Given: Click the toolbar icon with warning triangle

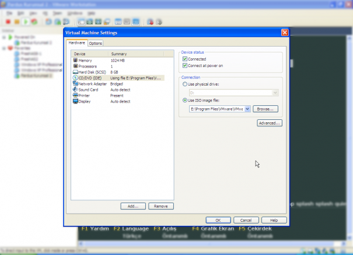Looking at the screenshot, I should 107,22.
